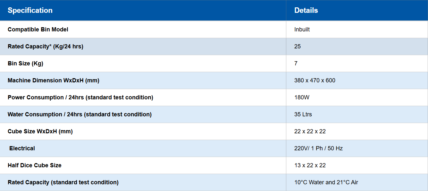The image size is (428, 191).
Task: Click the Rated Capacity* (Kg/24 hrs) label
Action: [46, 46]
